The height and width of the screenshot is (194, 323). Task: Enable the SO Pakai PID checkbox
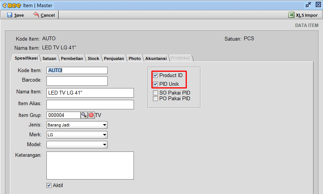[x=155, y=93]
